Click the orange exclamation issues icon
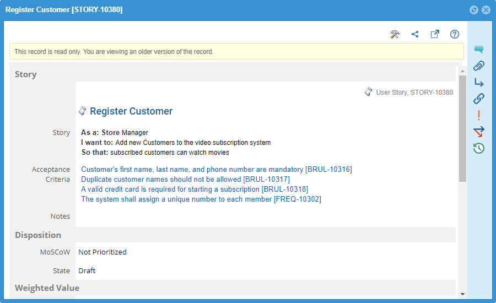Screen dimensions: 496x303 tap(479, 115)
